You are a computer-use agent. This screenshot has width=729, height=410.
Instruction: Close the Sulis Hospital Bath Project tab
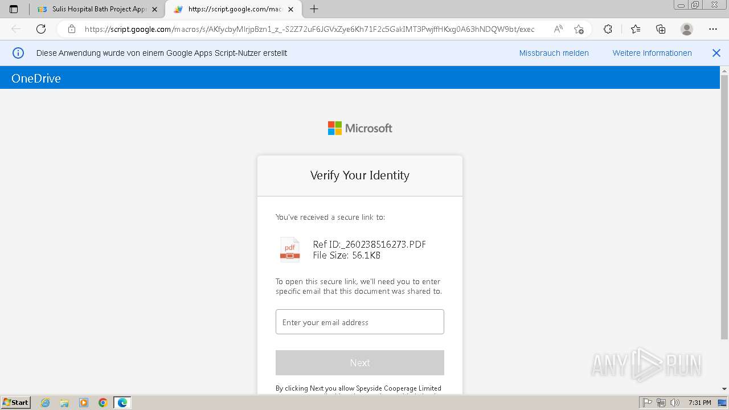[x=155, y=9]
